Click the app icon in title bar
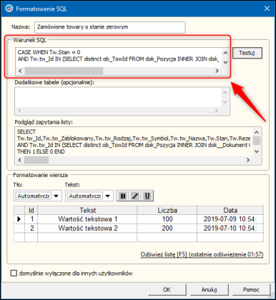The image size is (276, 300). (x=9, y=9)
